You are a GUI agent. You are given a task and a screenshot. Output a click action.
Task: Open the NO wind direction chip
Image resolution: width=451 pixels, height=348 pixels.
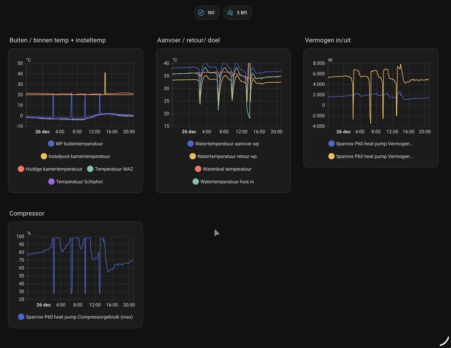207,12
